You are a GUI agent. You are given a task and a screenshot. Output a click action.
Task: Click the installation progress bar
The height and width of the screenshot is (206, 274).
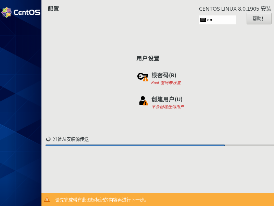[160, 145]
